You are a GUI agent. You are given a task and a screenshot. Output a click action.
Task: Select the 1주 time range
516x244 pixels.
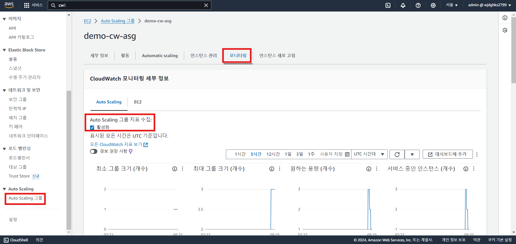pos(311,154)
